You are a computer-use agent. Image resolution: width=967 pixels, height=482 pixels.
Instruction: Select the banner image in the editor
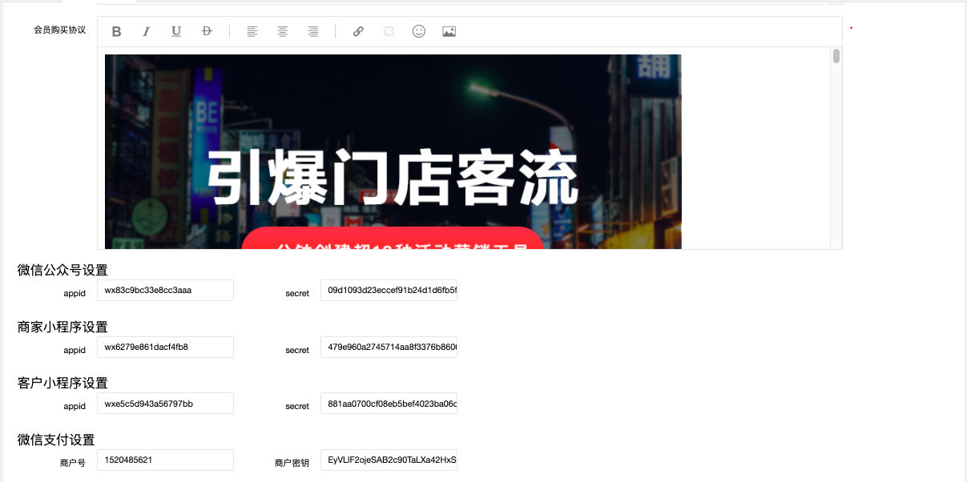(x=393, y=151)
